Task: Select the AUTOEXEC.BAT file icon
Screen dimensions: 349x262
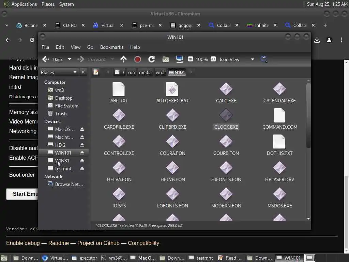Action: click(172, 89)
